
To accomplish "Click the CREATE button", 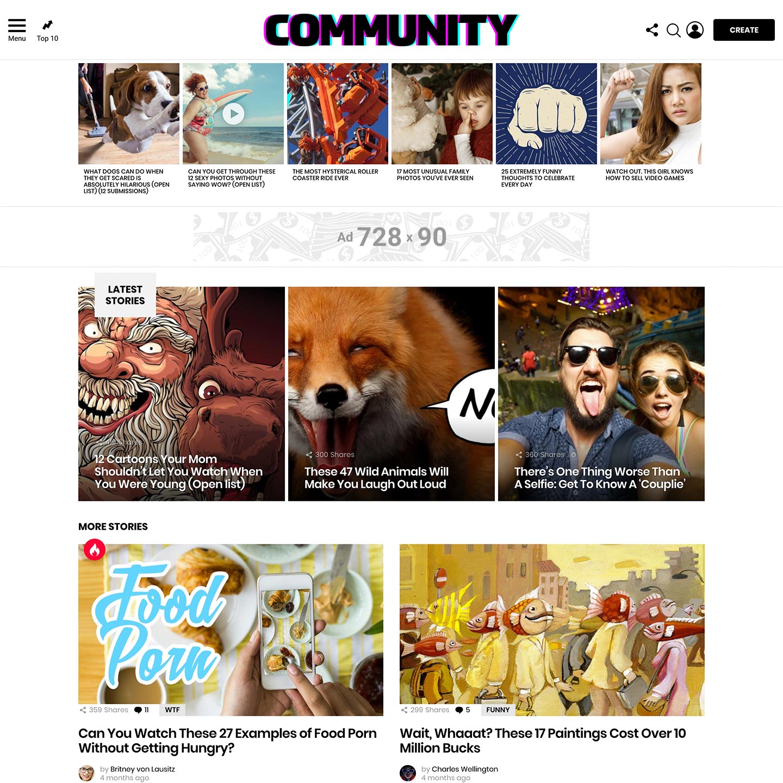I will 744,30.
